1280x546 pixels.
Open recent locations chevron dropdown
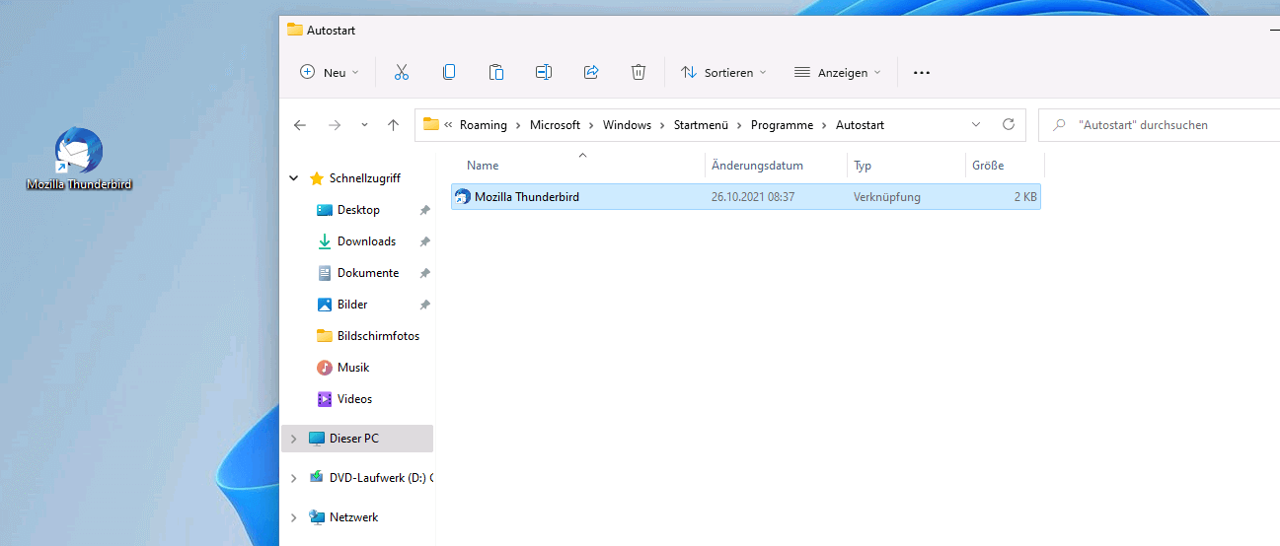pyautogui.click(x=364, y=125)
